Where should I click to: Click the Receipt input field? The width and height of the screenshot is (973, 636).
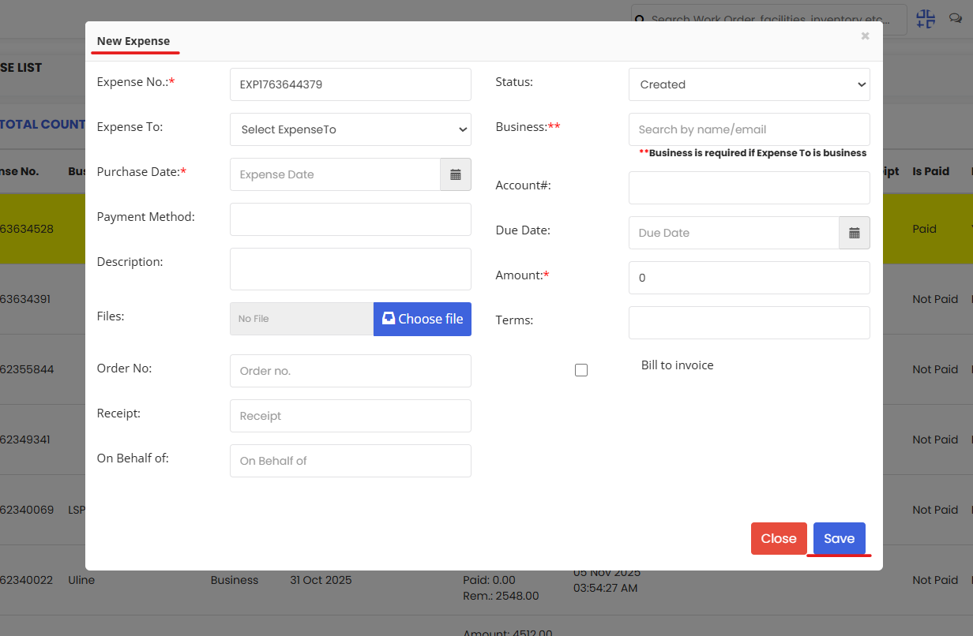click(351, 416)
